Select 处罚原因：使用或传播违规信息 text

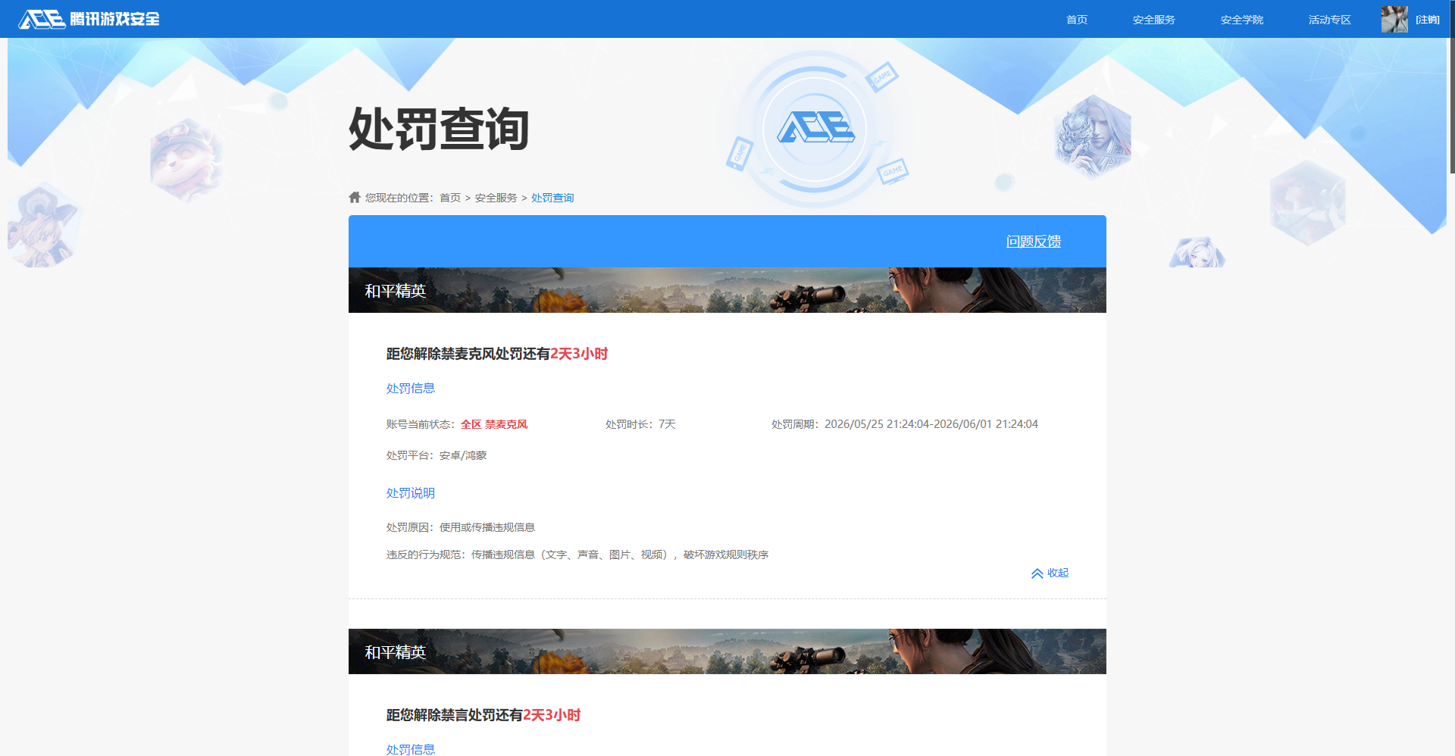[x=461, y=527]
